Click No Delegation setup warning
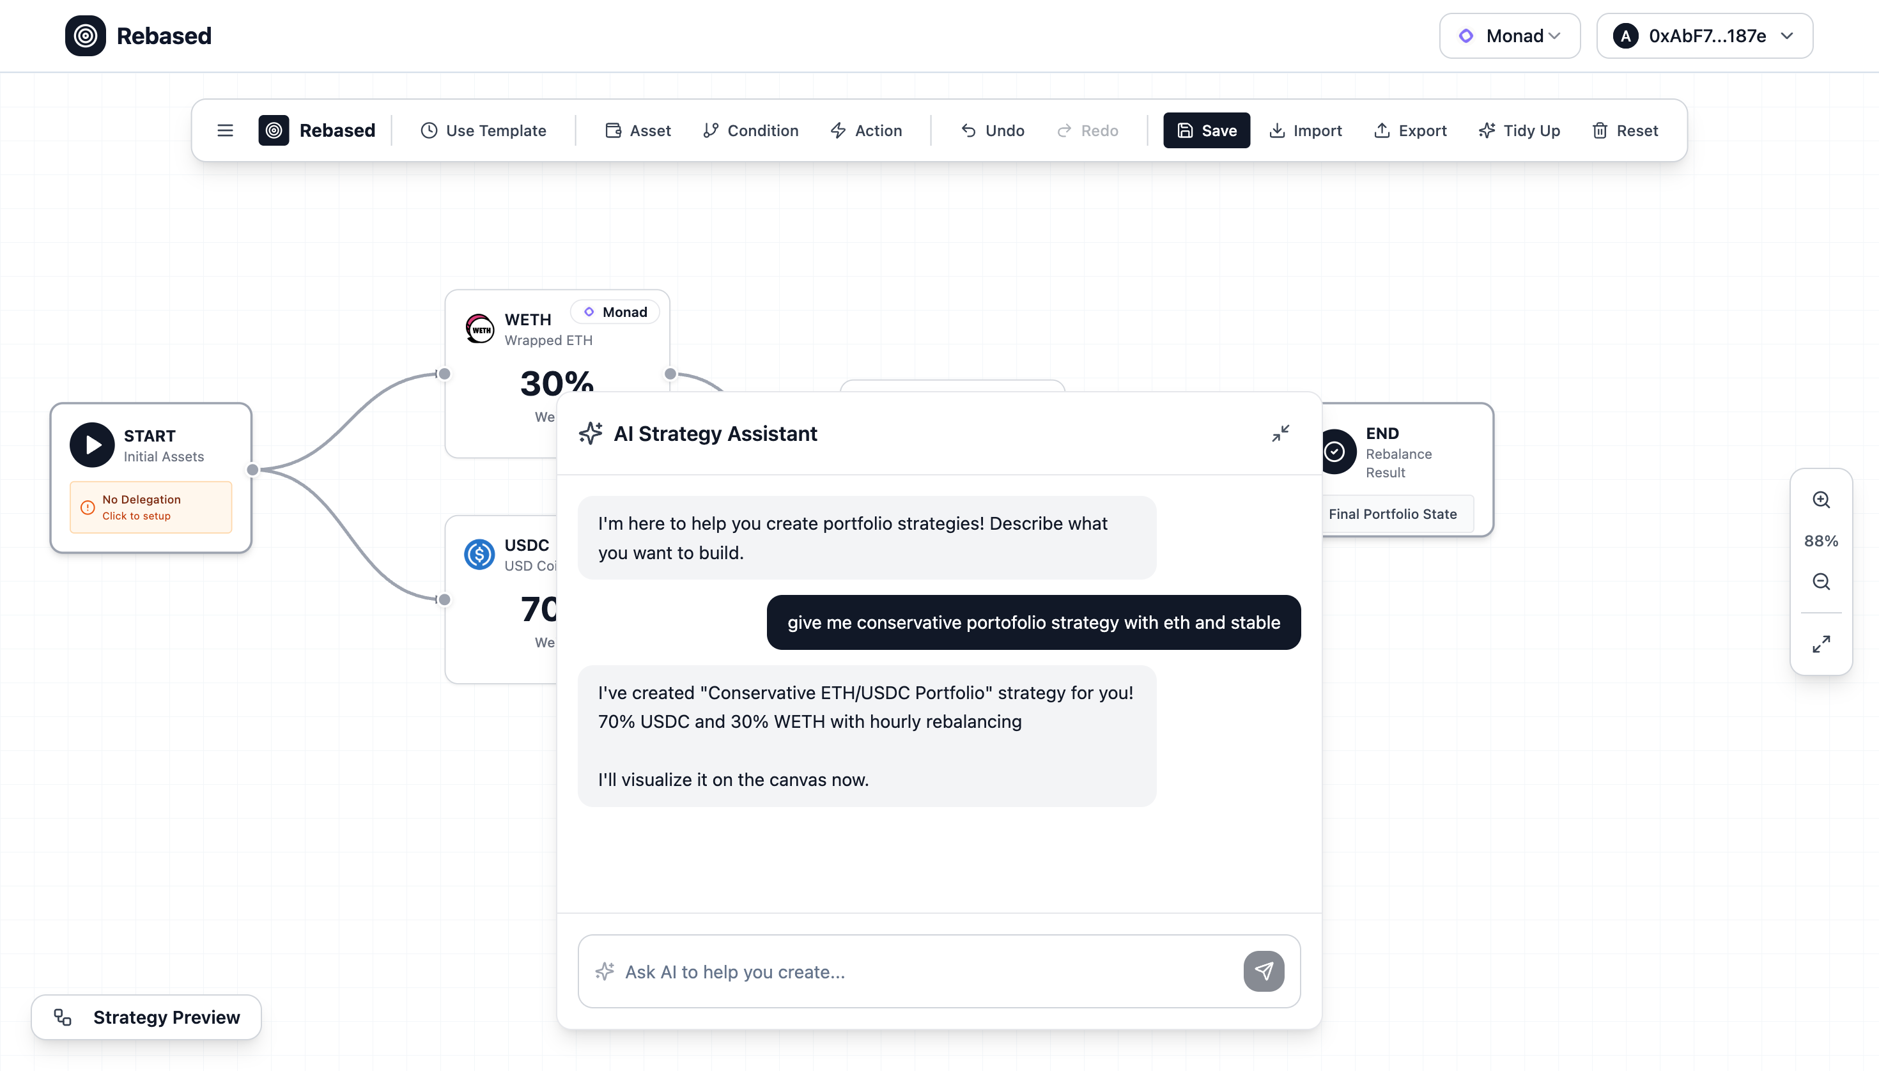 [151, 507]
